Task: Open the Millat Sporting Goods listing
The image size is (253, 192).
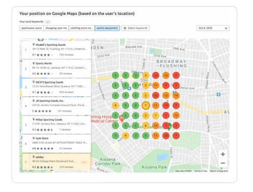Action: [x=57, y=125]
